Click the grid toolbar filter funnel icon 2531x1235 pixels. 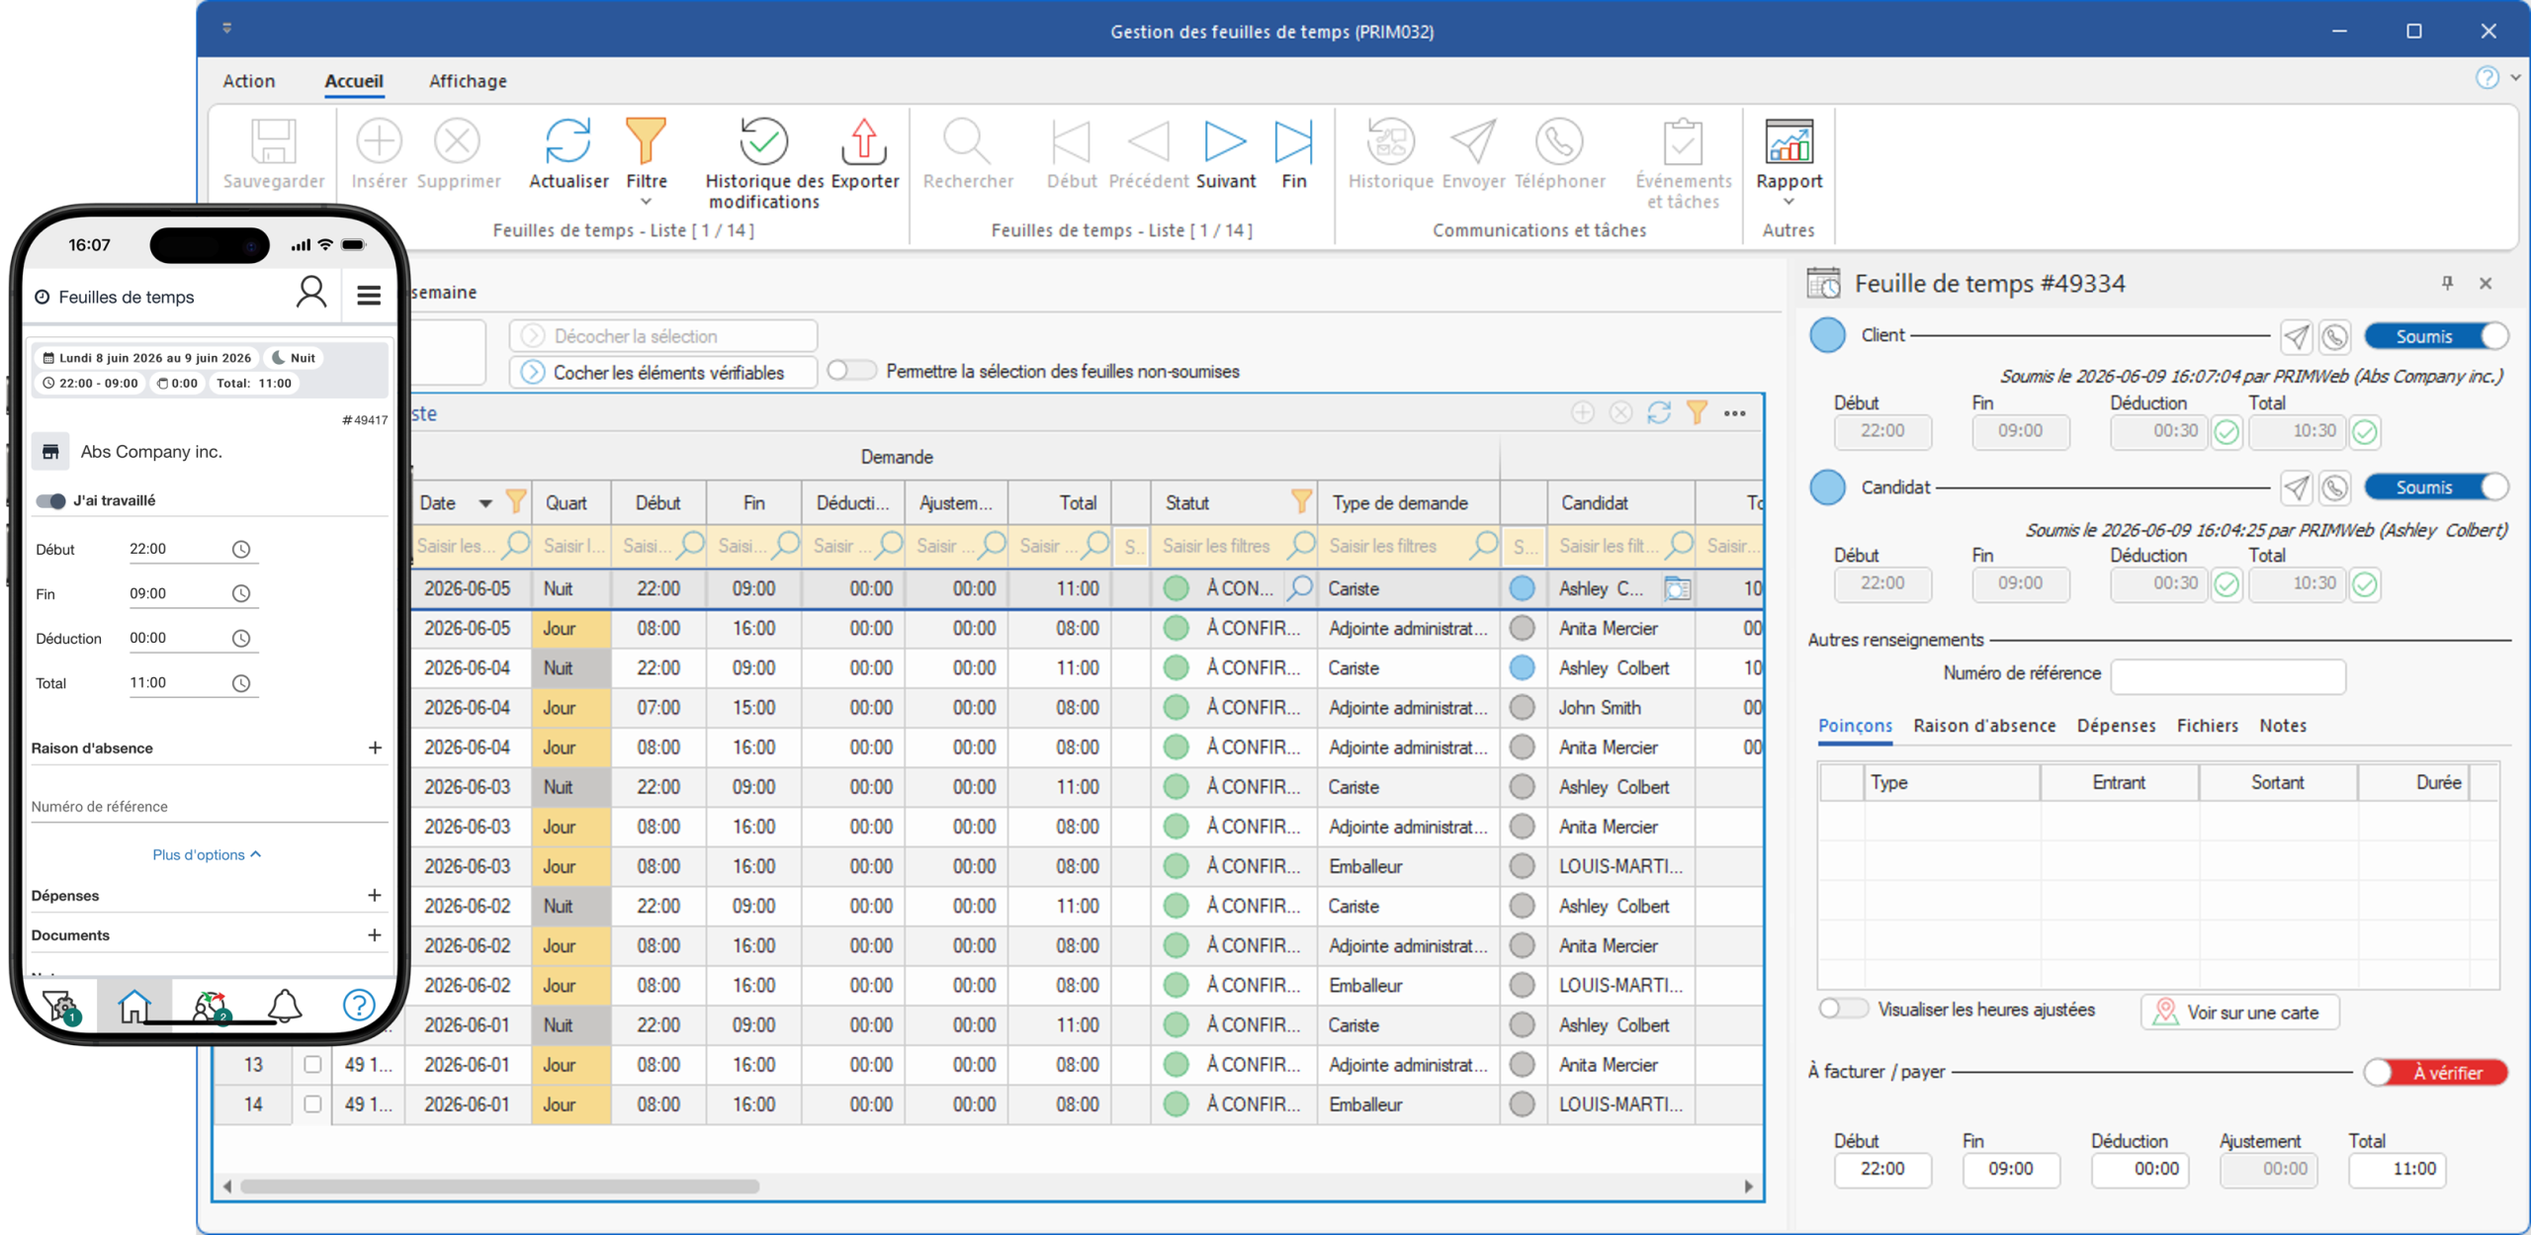click(x=1698, y=412)
